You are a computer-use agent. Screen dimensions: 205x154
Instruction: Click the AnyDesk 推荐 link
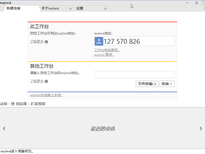coord(104,55)
